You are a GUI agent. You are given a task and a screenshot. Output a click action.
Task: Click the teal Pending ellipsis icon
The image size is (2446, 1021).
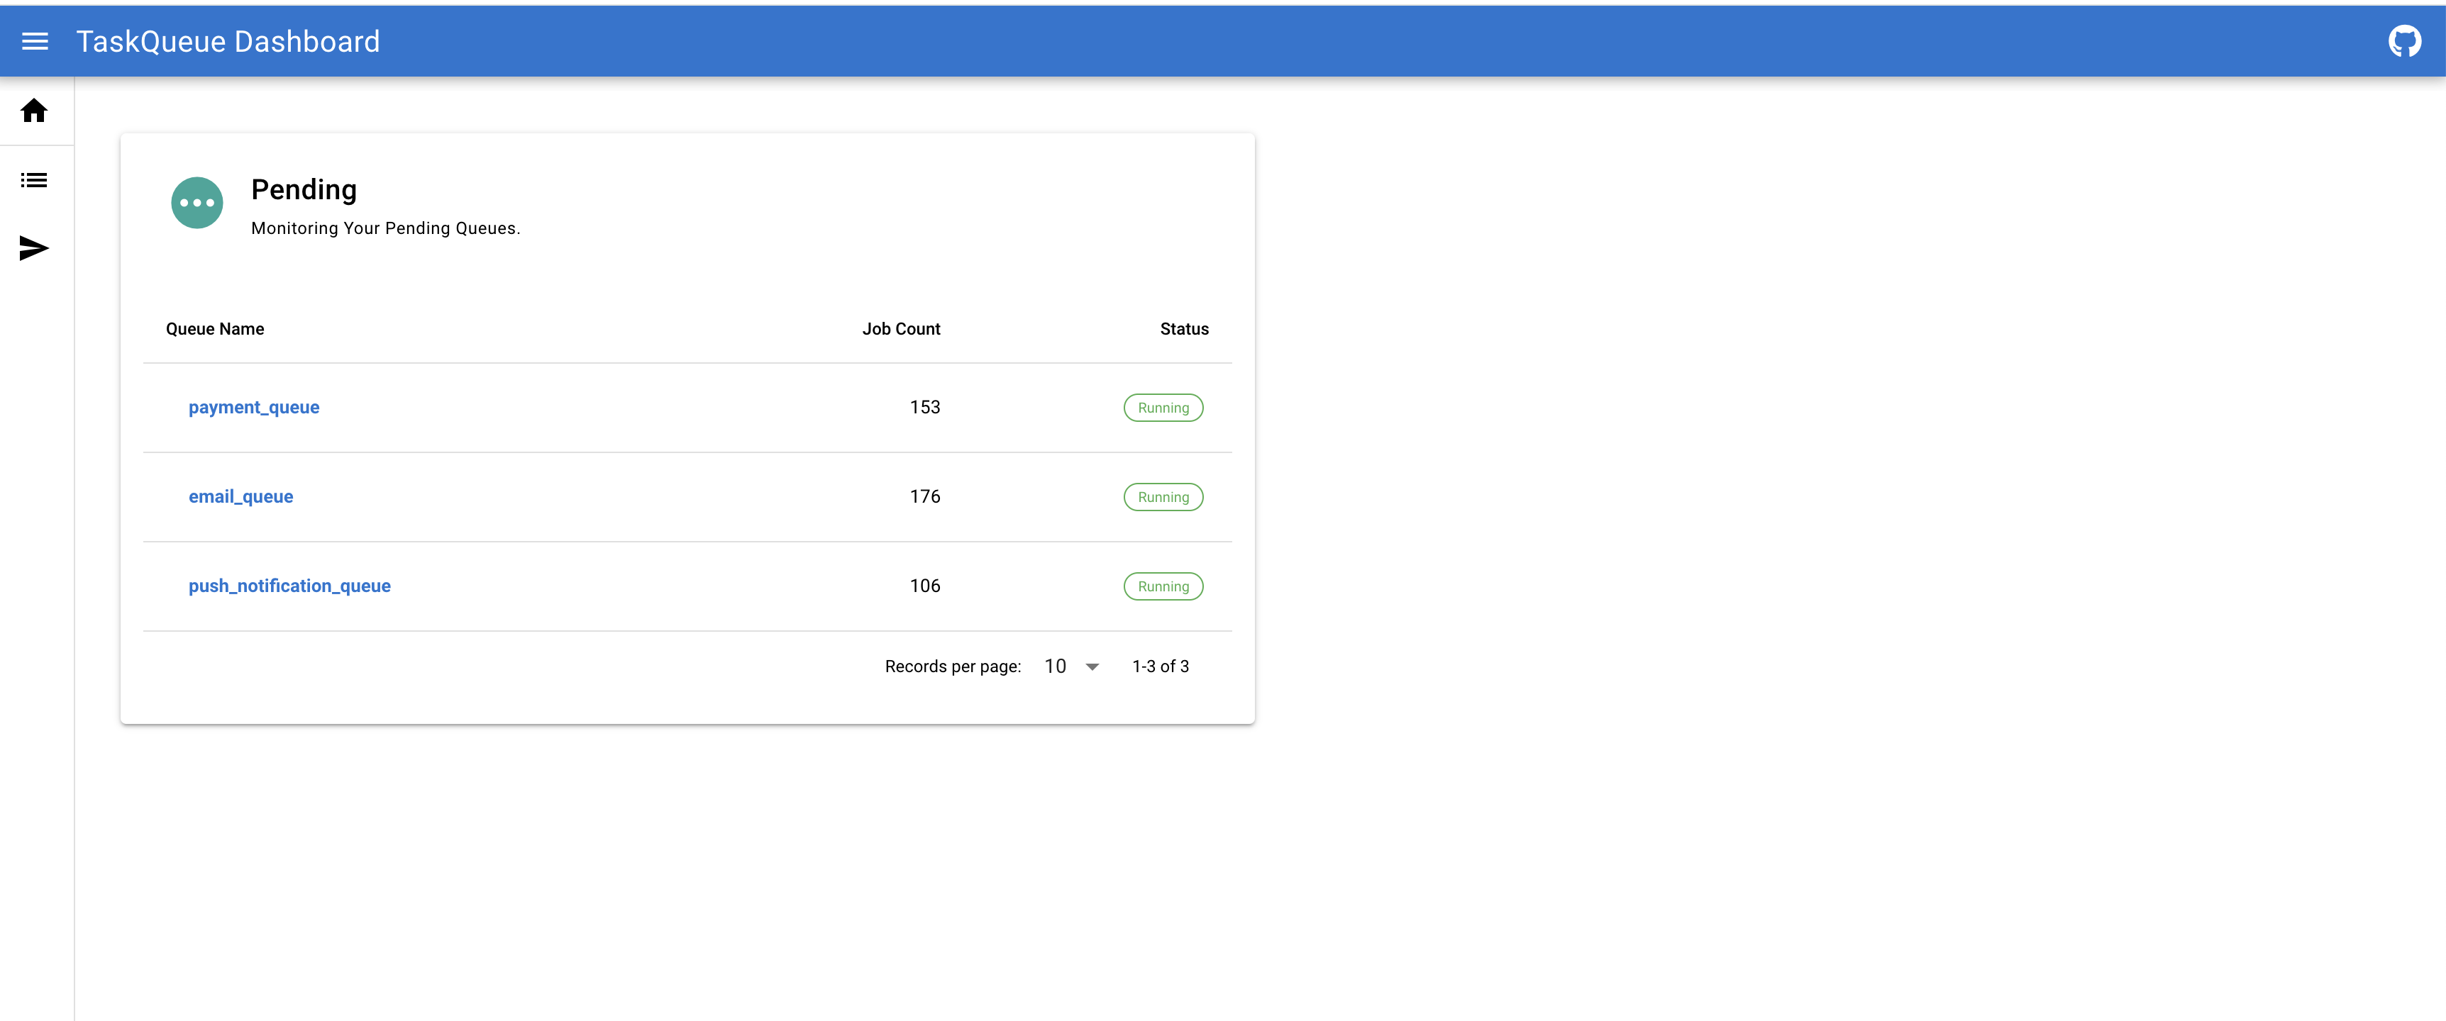point(197,203)
